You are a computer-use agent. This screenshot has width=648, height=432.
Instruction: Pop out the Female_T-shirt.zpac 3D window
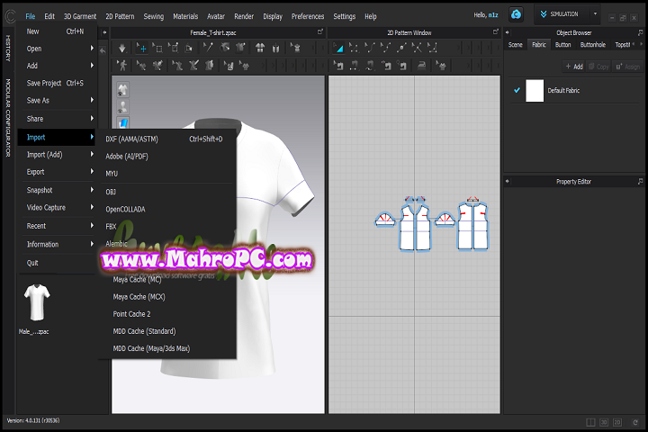pyautogui.click(x=319, y=31)
